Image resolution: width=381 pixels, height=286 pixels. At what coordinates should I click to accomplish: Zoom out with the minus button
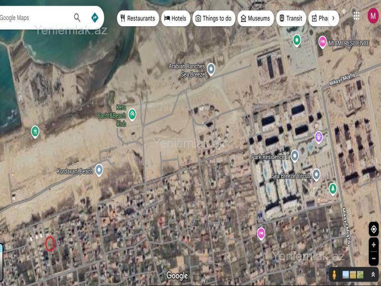[373, 259]
